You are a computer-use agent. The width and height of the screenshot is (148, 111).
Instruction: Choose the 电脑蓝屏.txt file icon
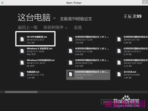22,74
